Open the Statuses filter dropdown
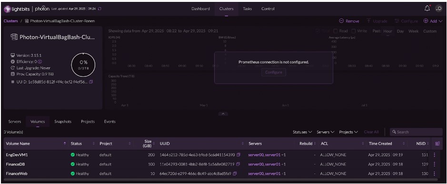 (x=302, y=132)
